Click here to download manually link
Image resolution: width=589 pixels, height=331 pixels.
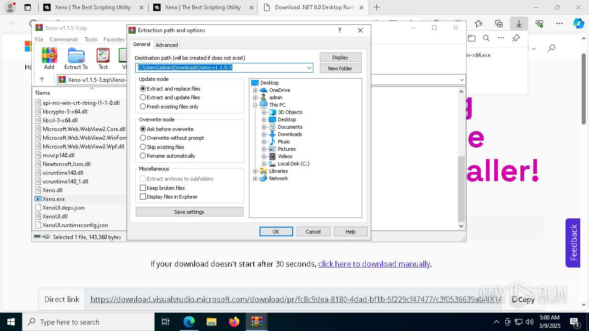374,264
